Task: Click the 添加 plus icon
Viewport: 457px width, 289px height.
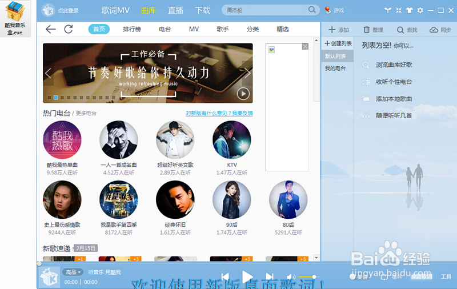Action: click(332, 30)
